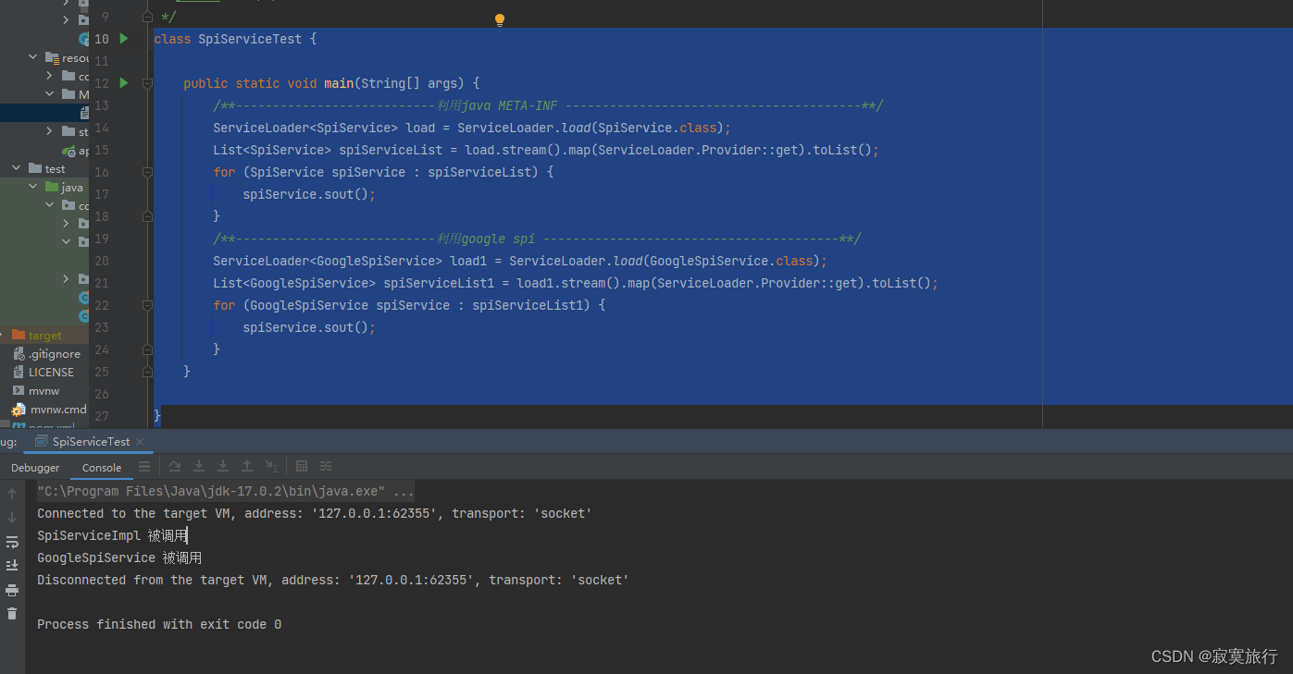Switch to the Debugger tab
1293x674 pixels.
(35, 468)
